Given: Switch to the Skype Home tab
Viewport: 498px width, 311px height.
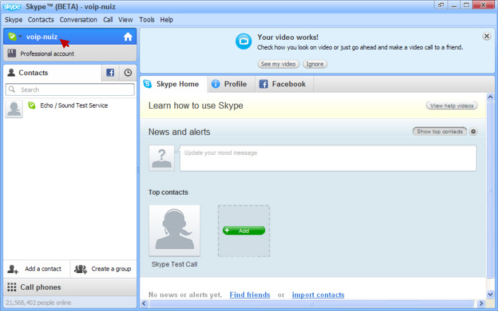Looking at the screenshot, I should click(x=174, y=84).
